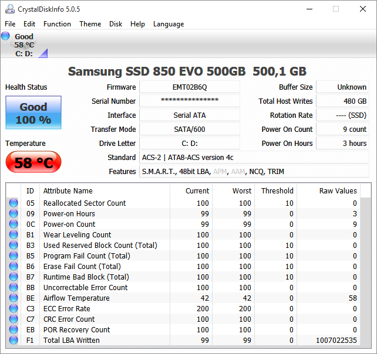Select the ECC Error Rate row text
The height and width of the screenshot is (354, 377).
pyautogui.click(x=66, y=309)
